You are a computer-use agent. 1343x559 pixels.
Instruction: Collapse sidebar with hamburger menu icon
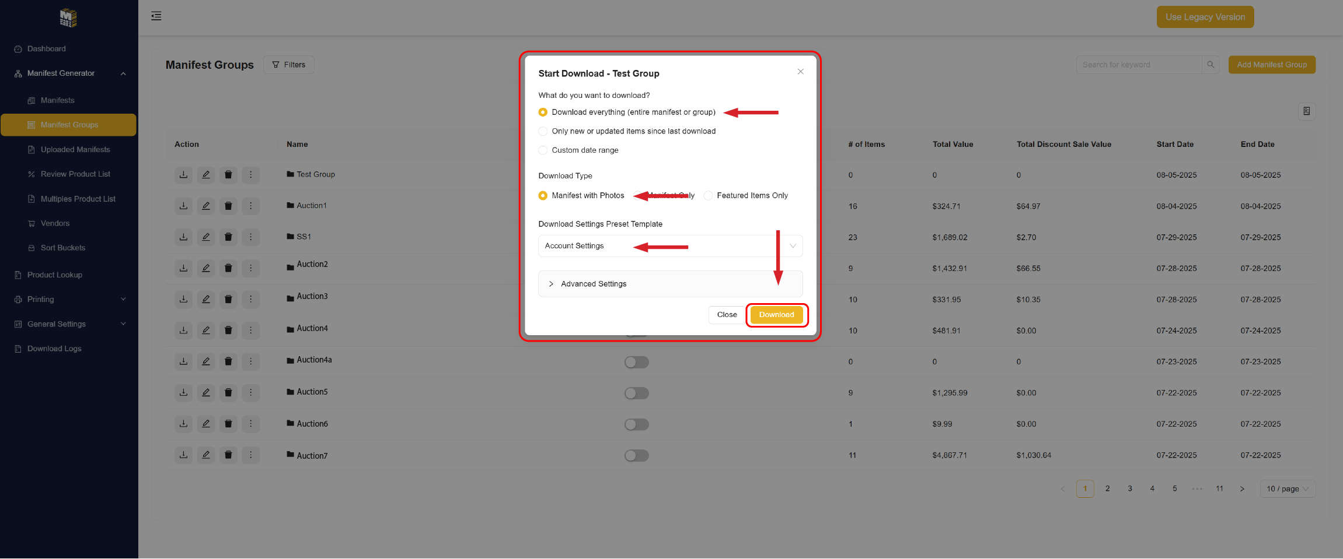click(156, 16)
